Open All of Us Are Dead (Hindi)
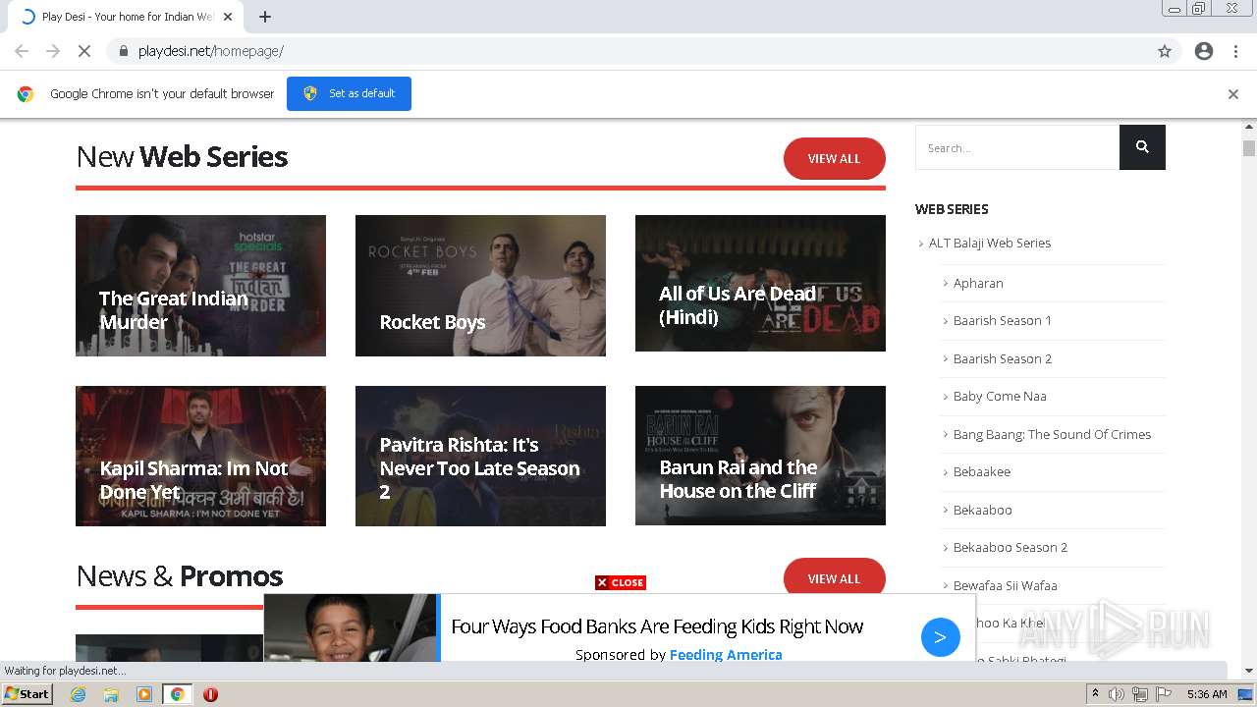The height and width of the screenshot is (707, 1257). (760, 283)
